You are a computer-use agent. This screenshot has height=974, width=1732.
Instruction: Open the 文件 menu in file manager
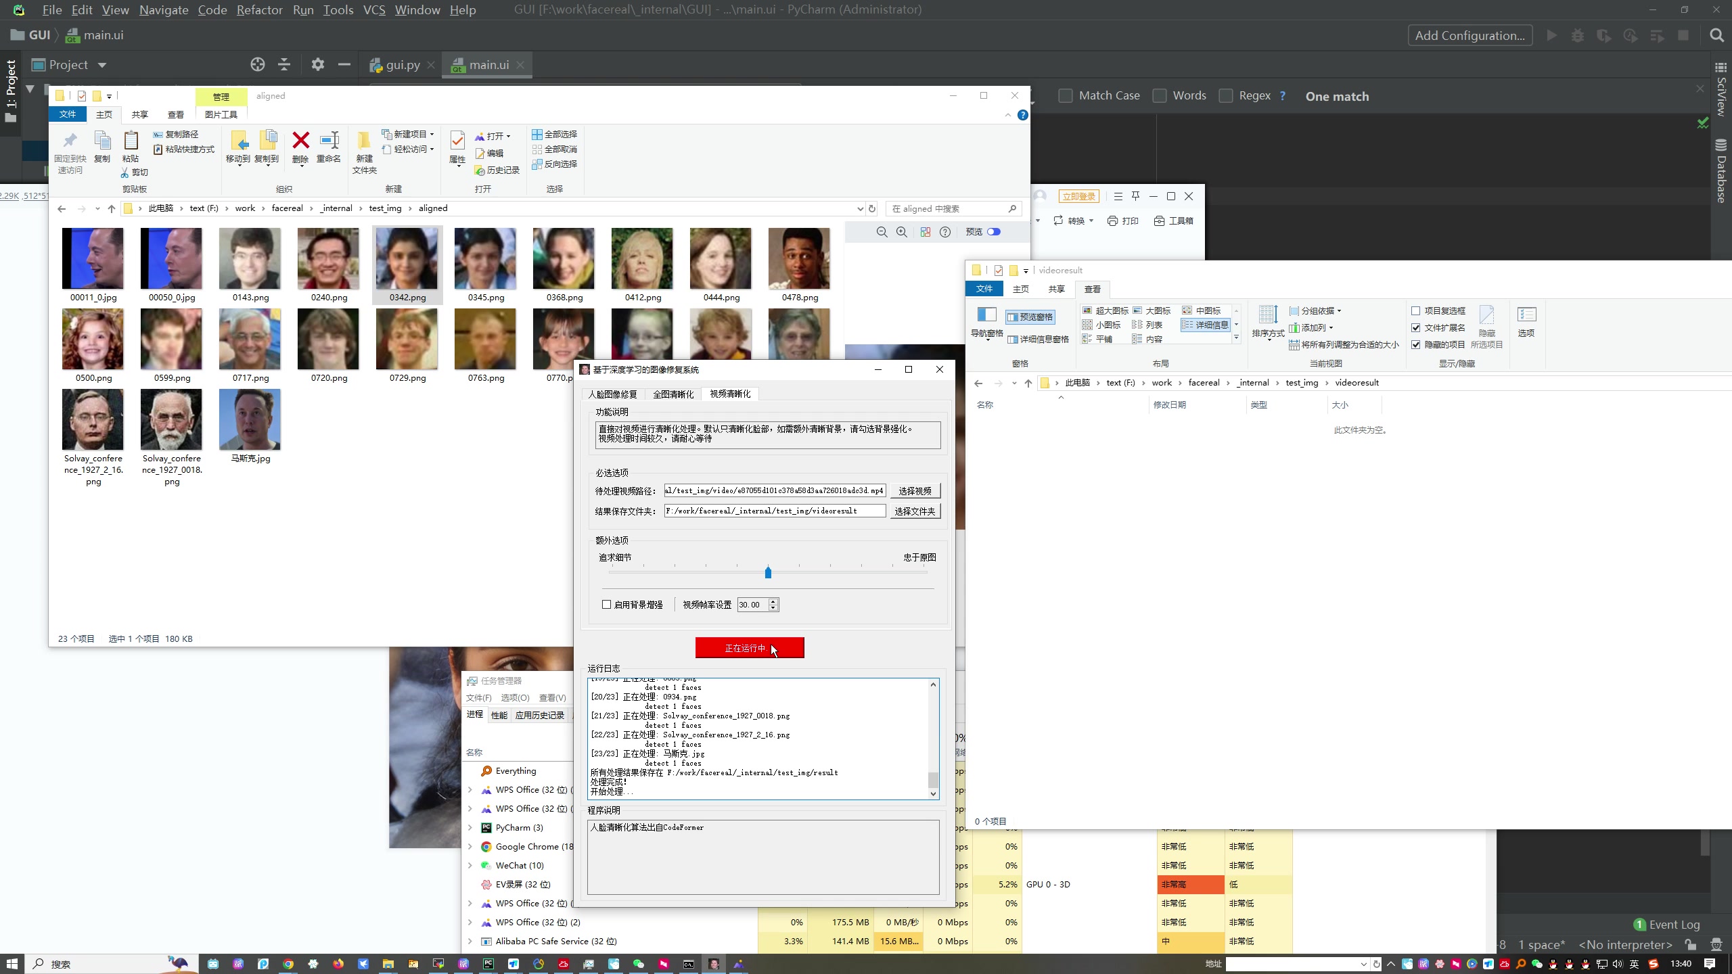(68, 114)
